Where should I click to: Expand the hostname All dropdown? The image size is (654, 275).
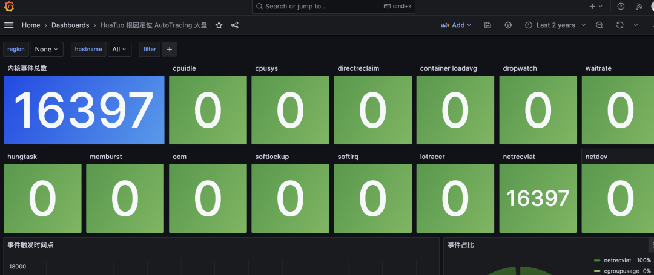pyautogui.click(x=119, y=50)
